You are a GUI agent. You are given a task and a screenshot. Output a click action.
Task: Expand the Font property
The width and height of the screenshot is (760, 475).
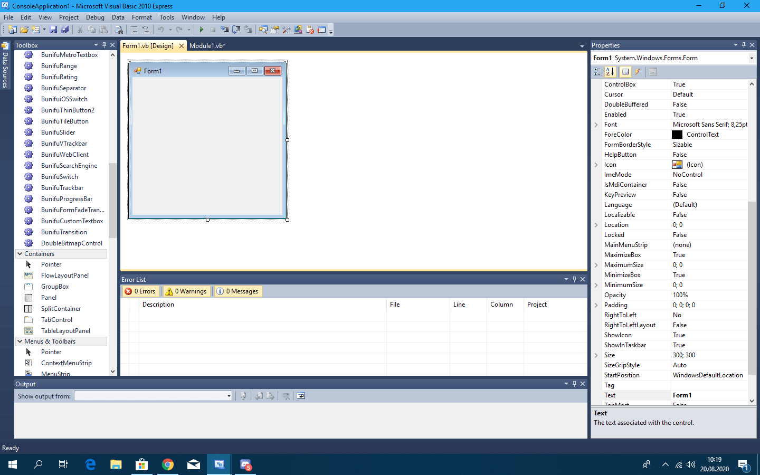[596, 125]
